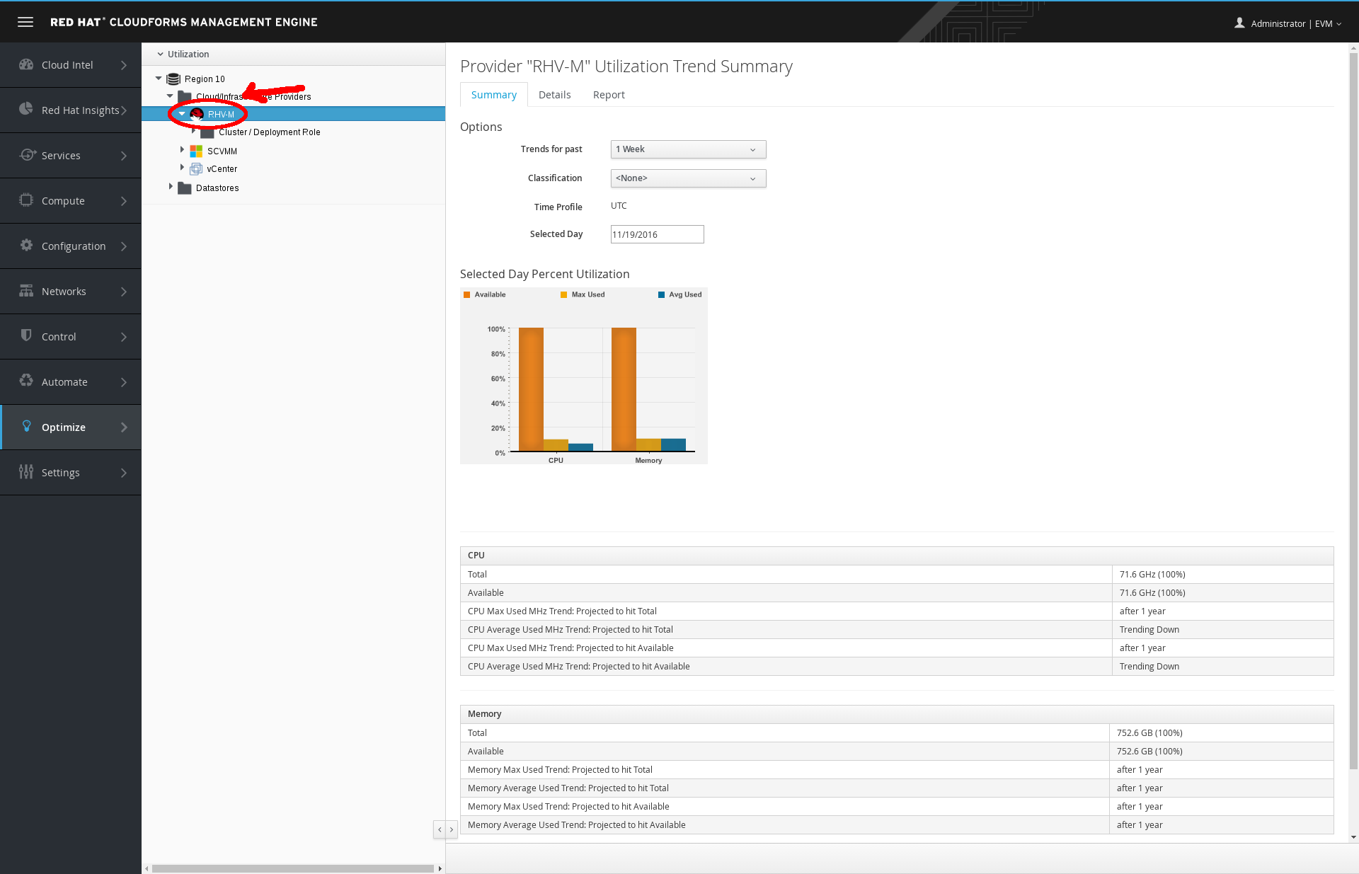The width and height of the screenshot is (1359, 874).
Task: Click the CPU Total 71.6 GHz value
Action: click(1152, 575)
